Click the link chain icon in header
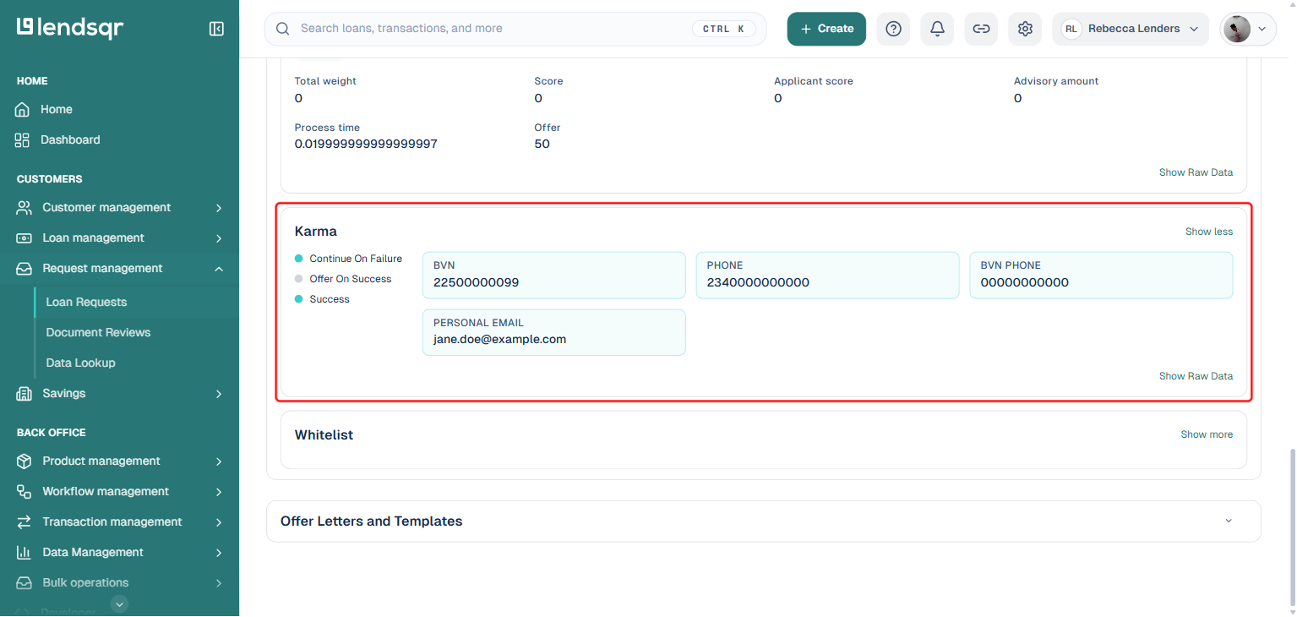 click(981, 29)
